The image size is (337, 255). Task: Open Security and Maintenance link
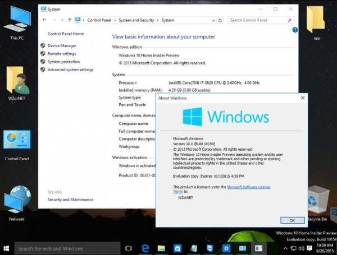(x=71, y=200)
